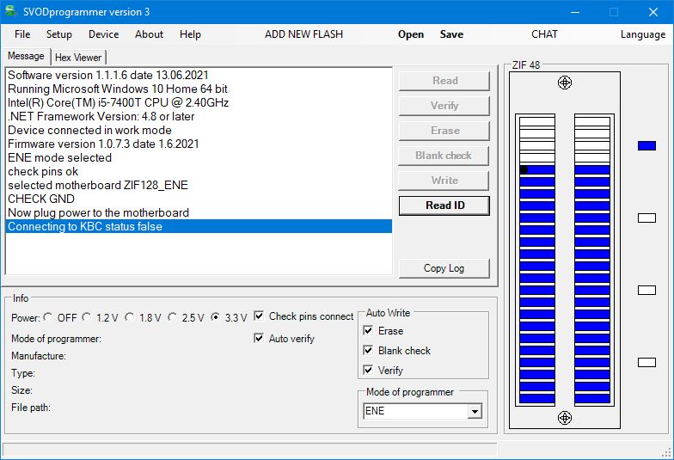Toggle Auto Write Verify checkbox
Screen dimensions: 674x460
point(368,370)
